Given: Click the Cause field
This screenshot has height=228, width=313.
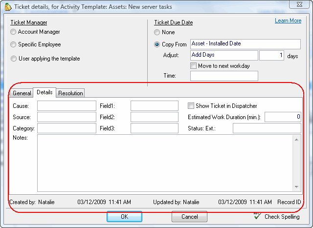Looking at the screenshot, I should [x=67, y=106].
